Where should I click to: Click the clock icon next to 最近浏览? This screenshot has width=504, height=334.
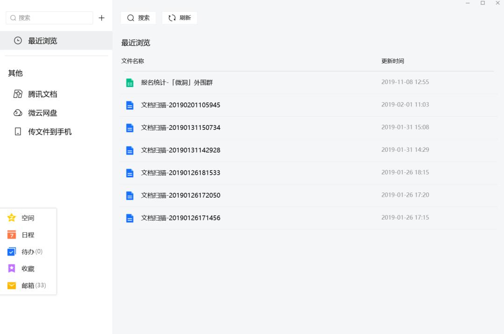pos(18,41)
